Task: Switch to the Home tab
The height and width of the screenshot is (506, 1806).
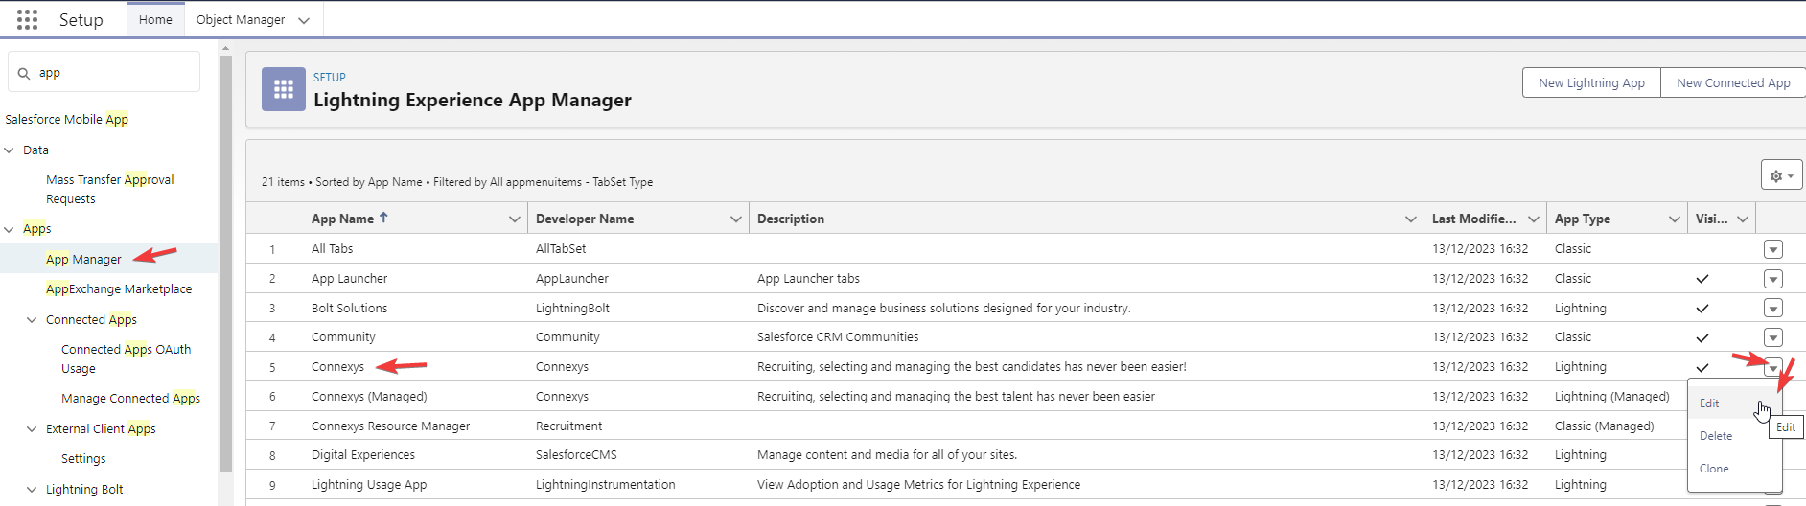Action: (x=155, y=19)
